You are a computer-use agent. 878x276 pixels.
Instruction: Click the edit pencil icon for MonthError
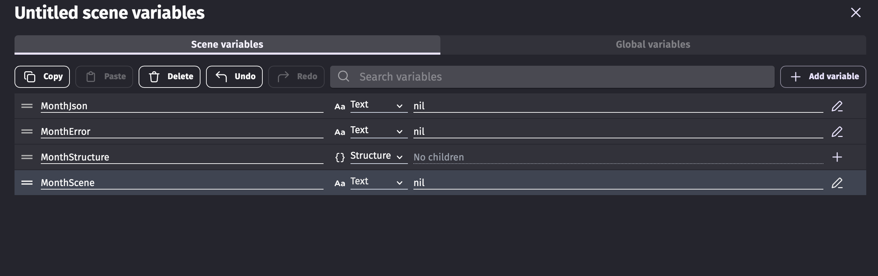[x=837, y=132]
